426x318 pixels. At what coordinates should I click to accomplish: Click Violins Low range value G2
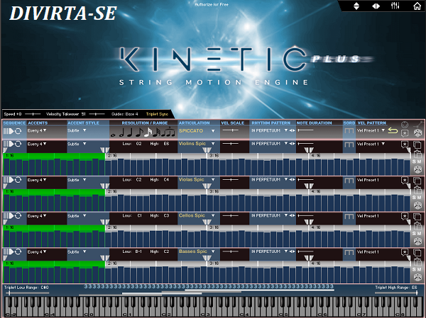[139, 144]
